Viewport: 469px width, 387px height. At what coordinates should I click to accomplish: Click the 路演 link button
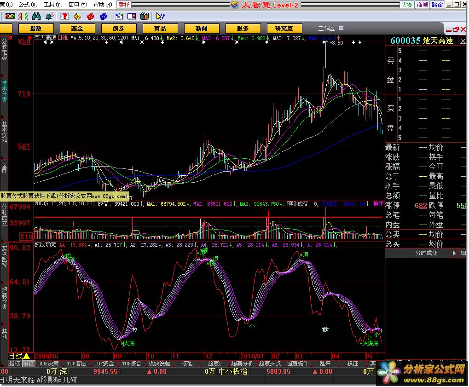(x=437, y=5)
